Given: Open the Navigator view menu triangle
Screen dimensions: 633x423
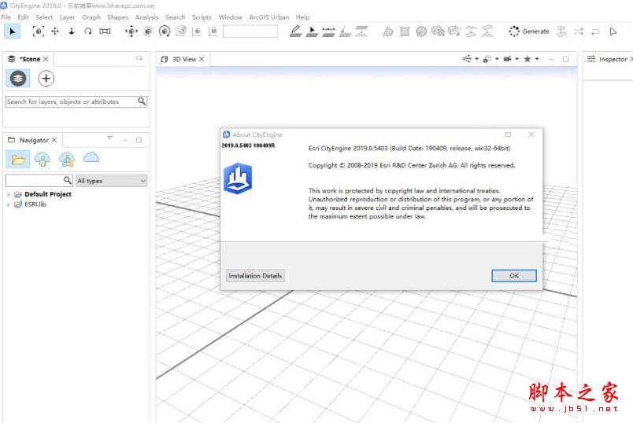Looking at the screenshot, I should point(109,138).
